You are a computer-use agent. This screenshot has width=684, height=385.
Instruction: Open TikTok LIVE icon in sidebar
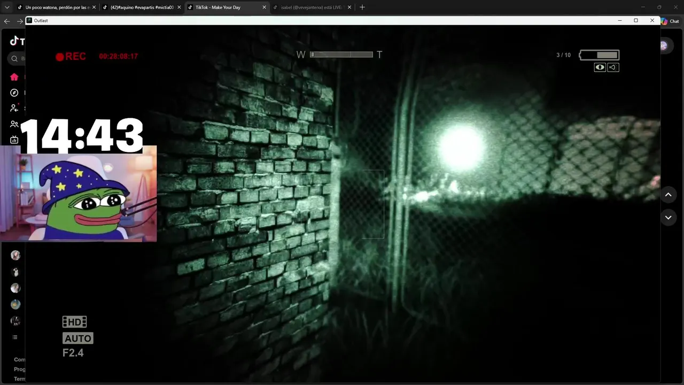[x=14, y=140]
